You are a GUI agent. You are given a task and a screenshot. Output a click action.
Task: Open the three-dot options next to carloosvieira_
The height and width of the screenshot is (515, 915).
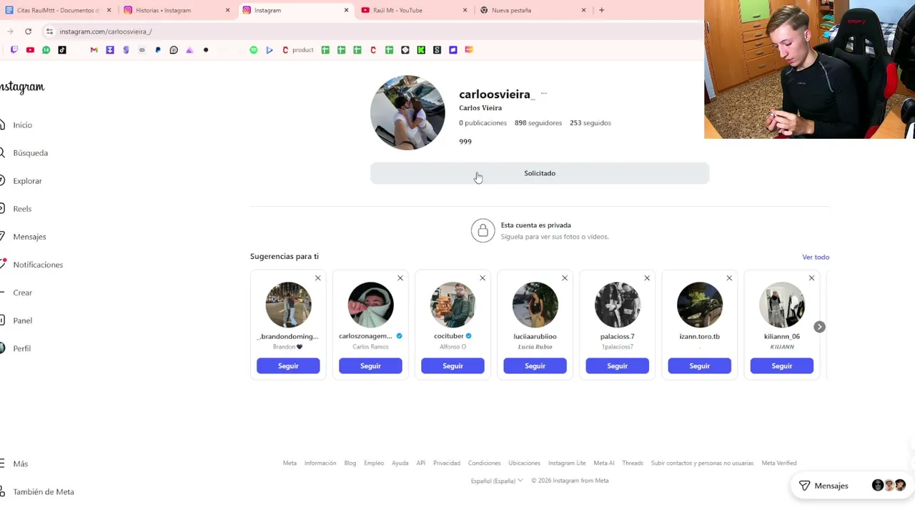[543, 94]
